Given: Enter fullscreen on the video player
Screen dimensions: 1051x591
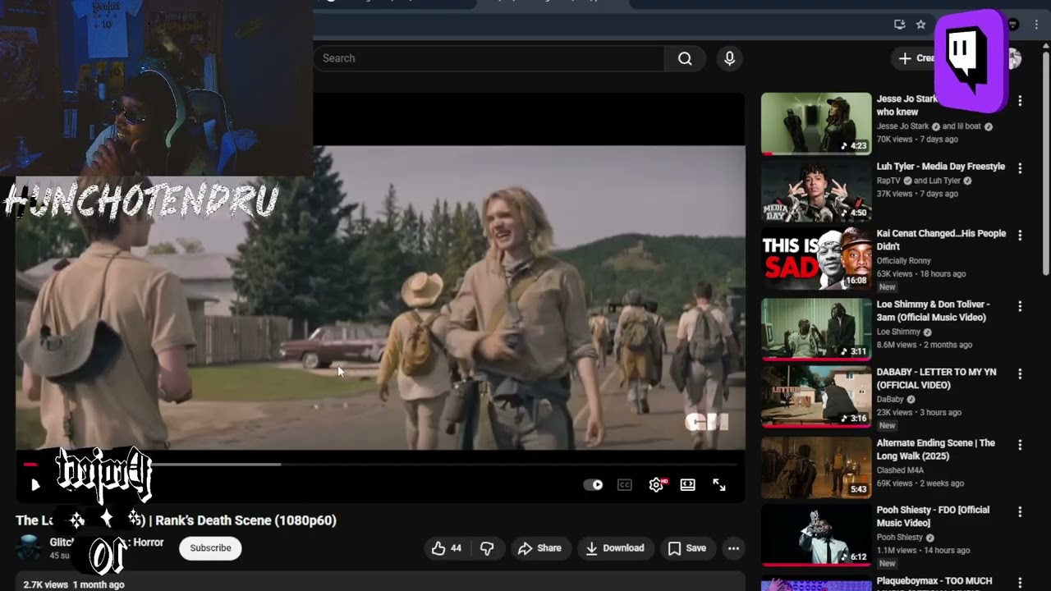Looking at the screenshot, I should [x=719, y=485].
